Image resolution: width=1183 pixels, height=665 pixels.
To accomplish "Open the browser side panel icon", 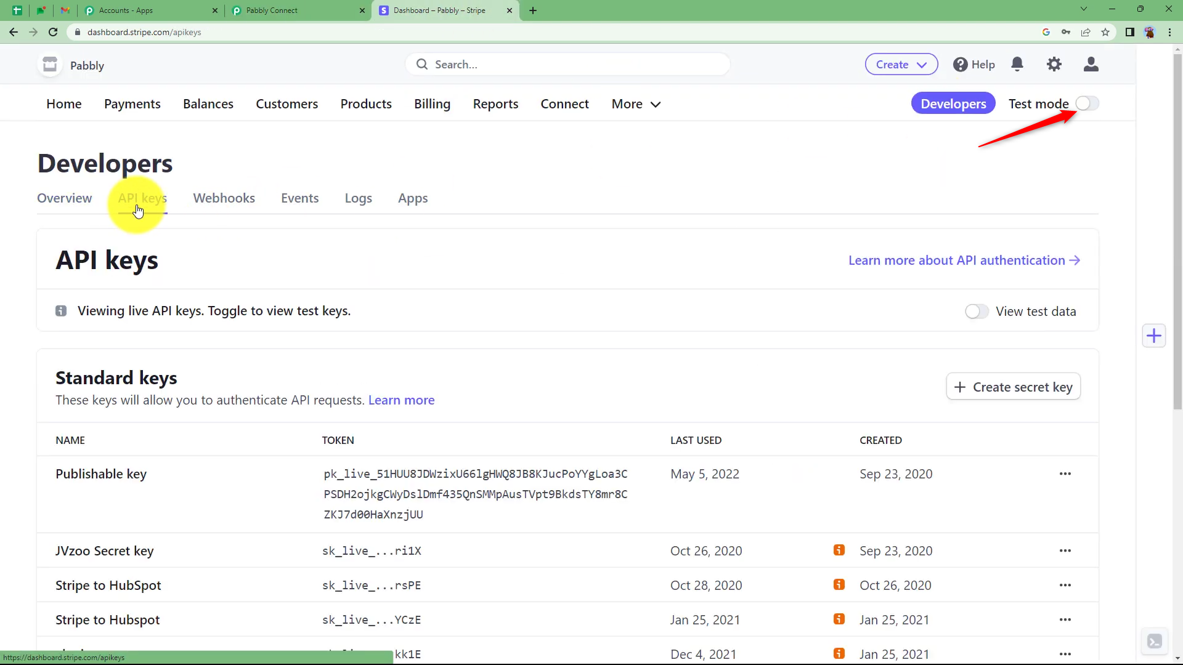I will (x=1129, y=32).
